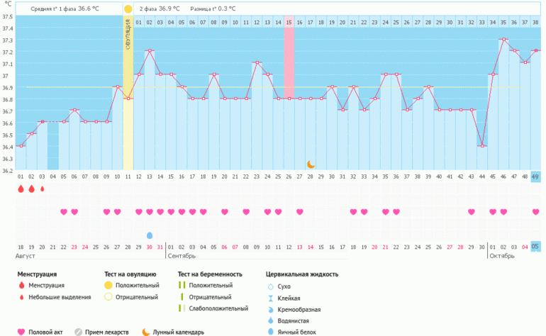Click the moon icon on cycle day 28
The image size is (546, 336).
pos(311,164)
